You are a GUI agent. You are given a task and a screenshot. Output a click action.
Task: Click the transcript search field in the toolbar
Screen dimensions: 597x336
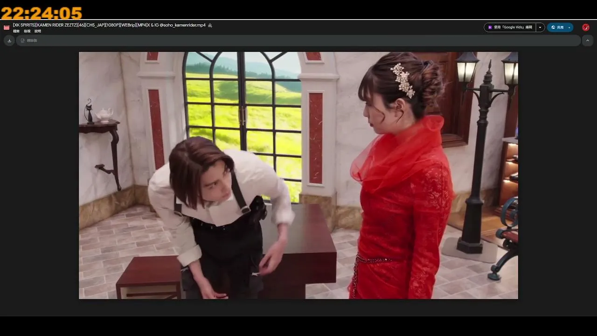coord(298,41)
